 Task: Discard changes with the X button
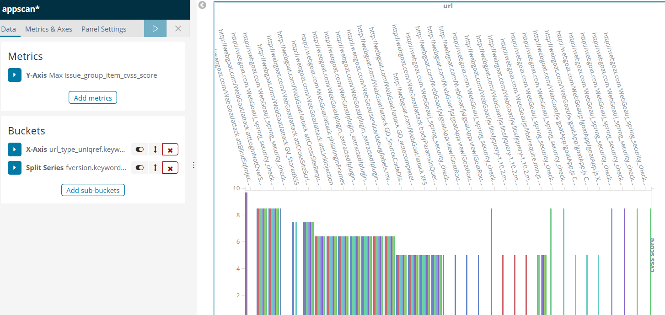pos(178,28)
